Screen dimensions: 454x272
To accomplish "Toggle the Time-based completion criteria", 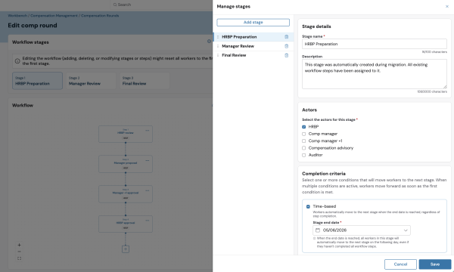I will click(308, 207).
